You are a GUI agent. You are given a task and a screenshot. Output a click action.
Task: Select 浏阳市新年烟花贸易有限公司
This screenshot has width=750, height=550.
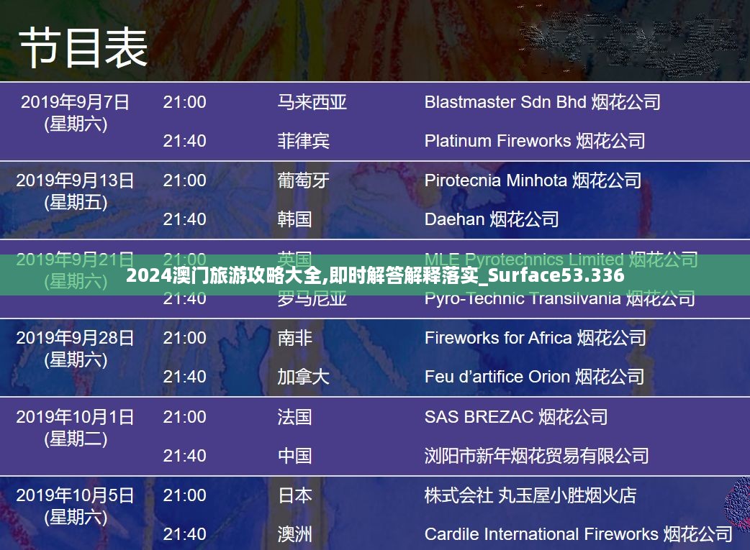(x=537, y=455)
